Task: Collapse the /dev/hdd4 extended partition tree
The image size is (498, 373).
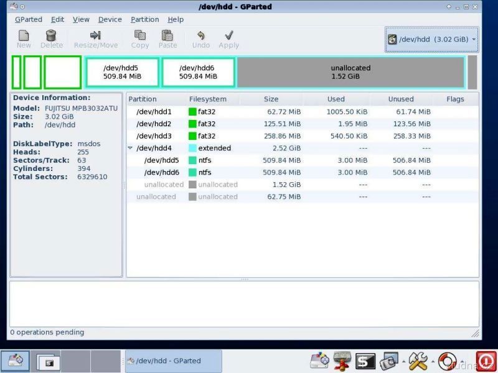Action: [130, 149]
